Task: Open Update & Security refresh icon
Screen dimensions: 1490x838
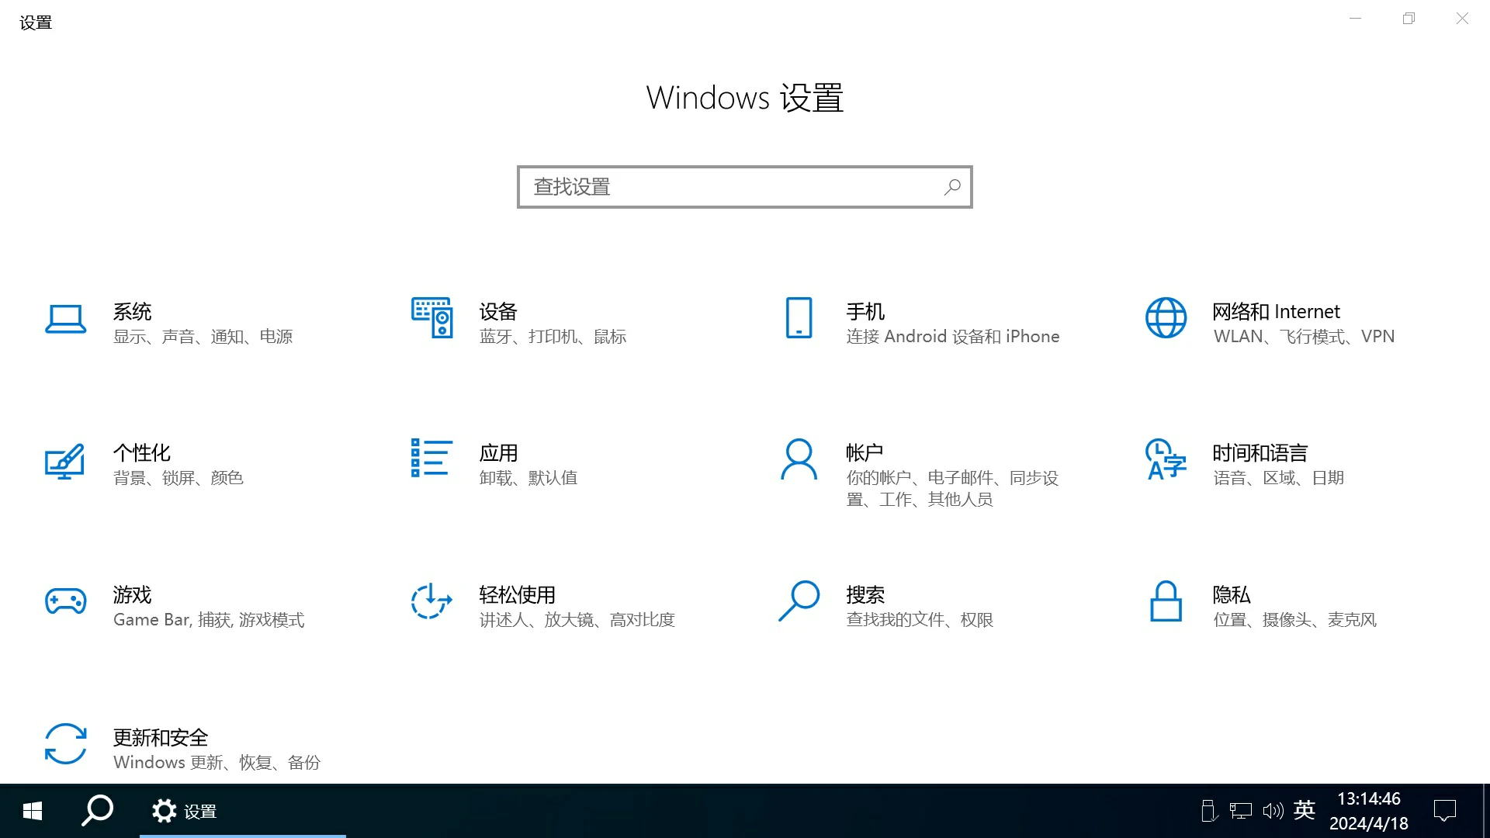Action: point(65,744)
